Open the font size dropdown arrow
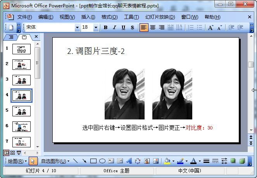 pyautogui.click(x=96, y=28)
